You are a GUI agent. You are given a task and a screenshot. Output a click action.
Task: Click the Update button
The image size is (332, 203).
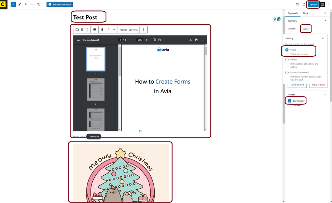313,4
